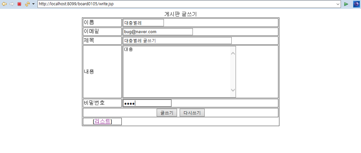361x153 pixels.
Task: Reset the form with the 다시쓰기 button
Action: [192, 113]
